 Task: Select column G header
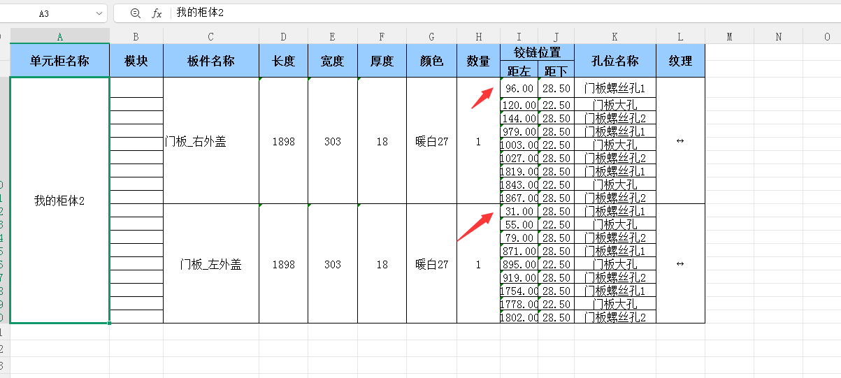431,37
